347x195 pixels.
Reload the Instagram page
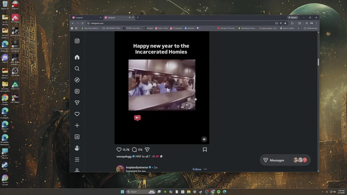(x=82, y=23)
